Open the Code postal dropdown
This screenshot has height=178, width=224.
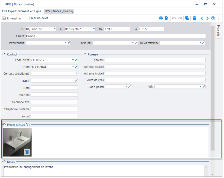point(126,87)
